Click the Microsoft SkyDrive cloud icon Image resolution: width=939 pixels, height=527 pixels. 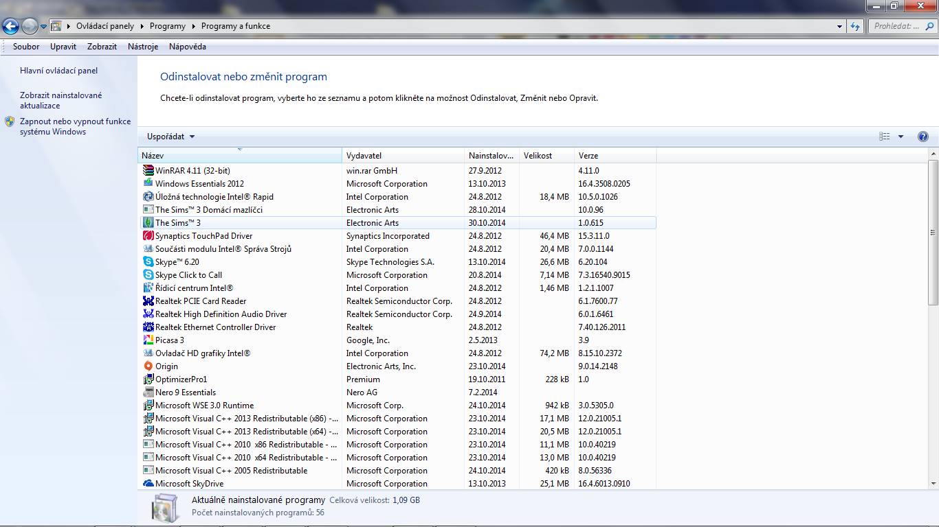pos(148,483)
